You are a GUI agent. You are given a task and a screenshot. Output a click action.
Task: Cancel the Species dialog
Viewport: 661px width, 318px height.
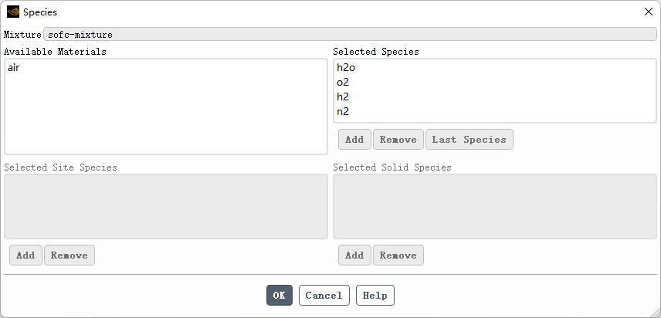[x=324, y=296]
